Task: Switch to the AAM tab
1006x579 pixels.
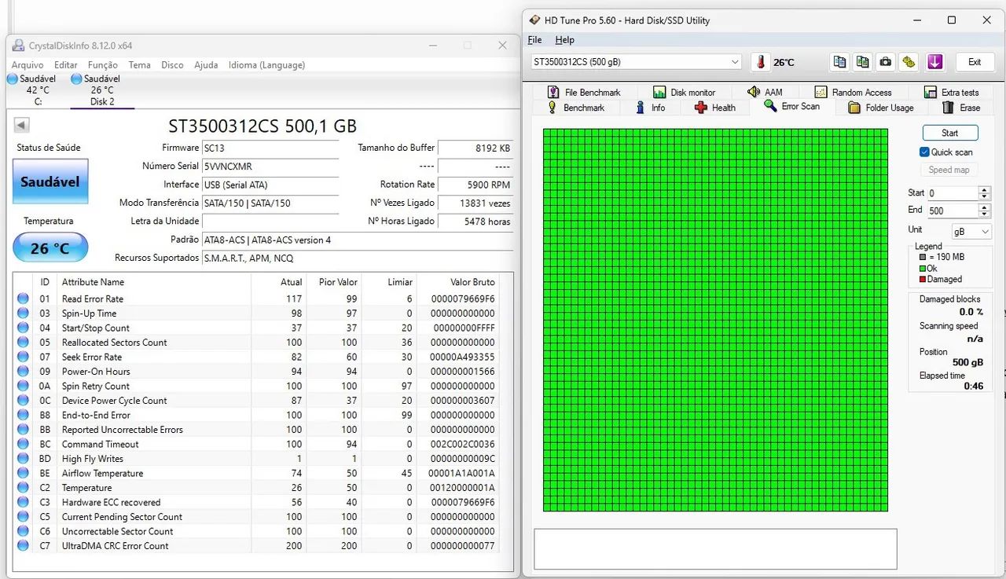Action: coord(765,92)
